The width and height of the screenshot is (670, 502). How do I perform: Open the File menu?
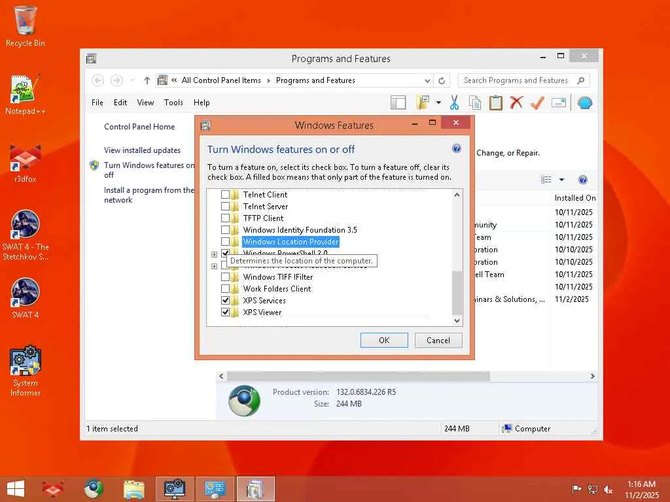point(97,103)
